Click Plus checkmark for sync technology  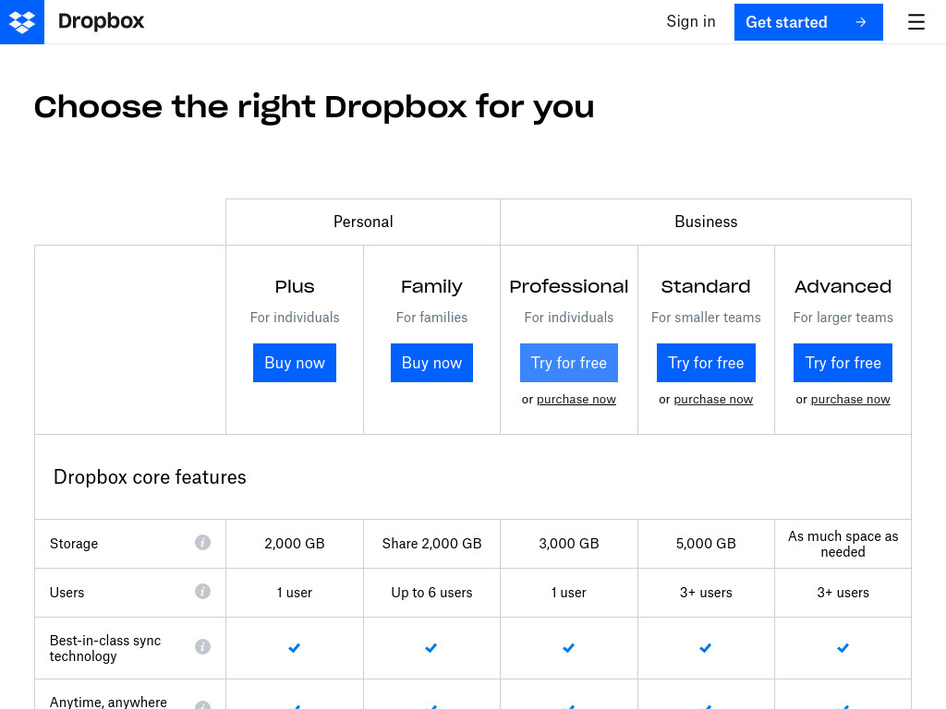(295, 648)
